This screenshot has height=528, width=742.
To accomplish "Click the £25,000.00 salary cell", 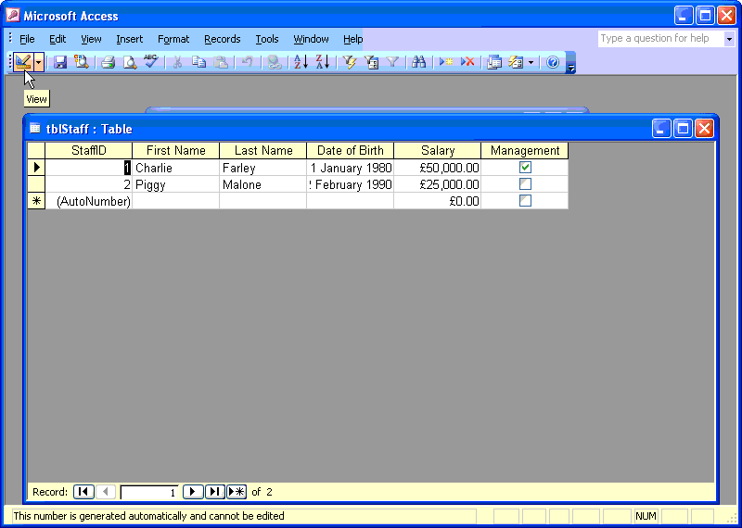I will 437,184.
